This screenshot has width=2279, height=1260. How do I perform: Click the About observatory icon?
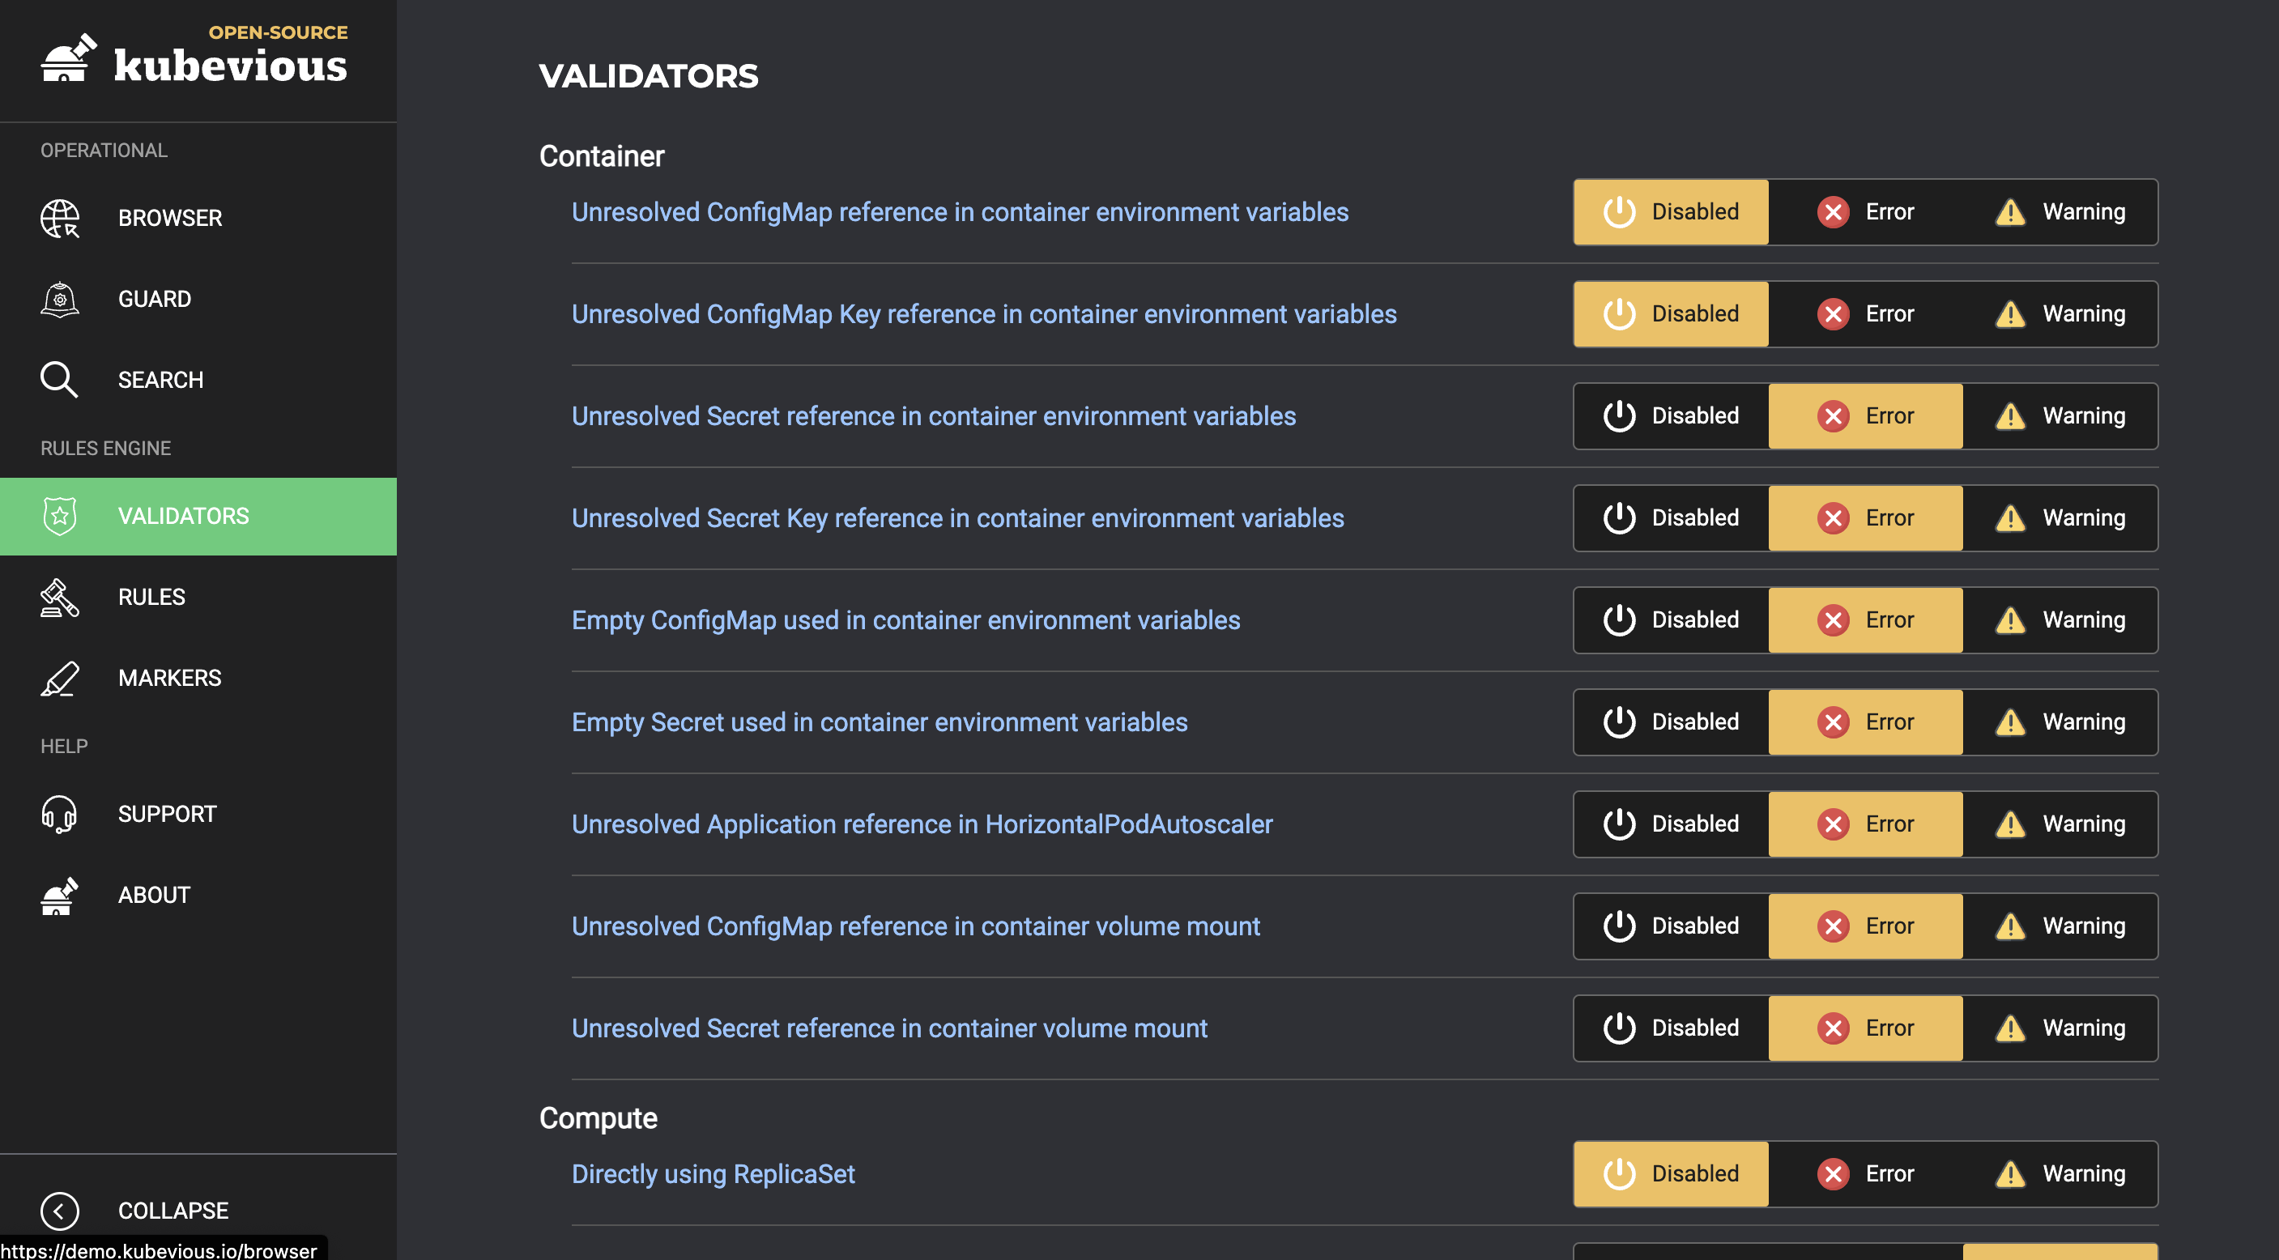pyautogui.click(x=60, y=896)
